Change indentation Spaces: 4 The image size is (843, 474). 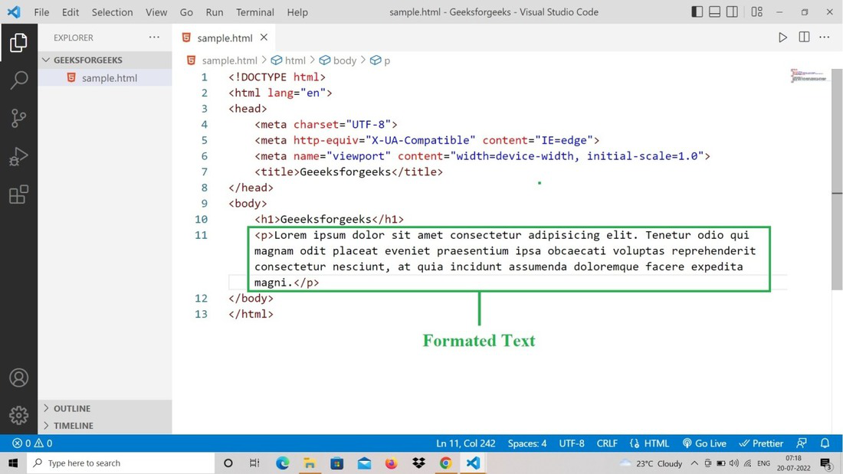[527, 443]
